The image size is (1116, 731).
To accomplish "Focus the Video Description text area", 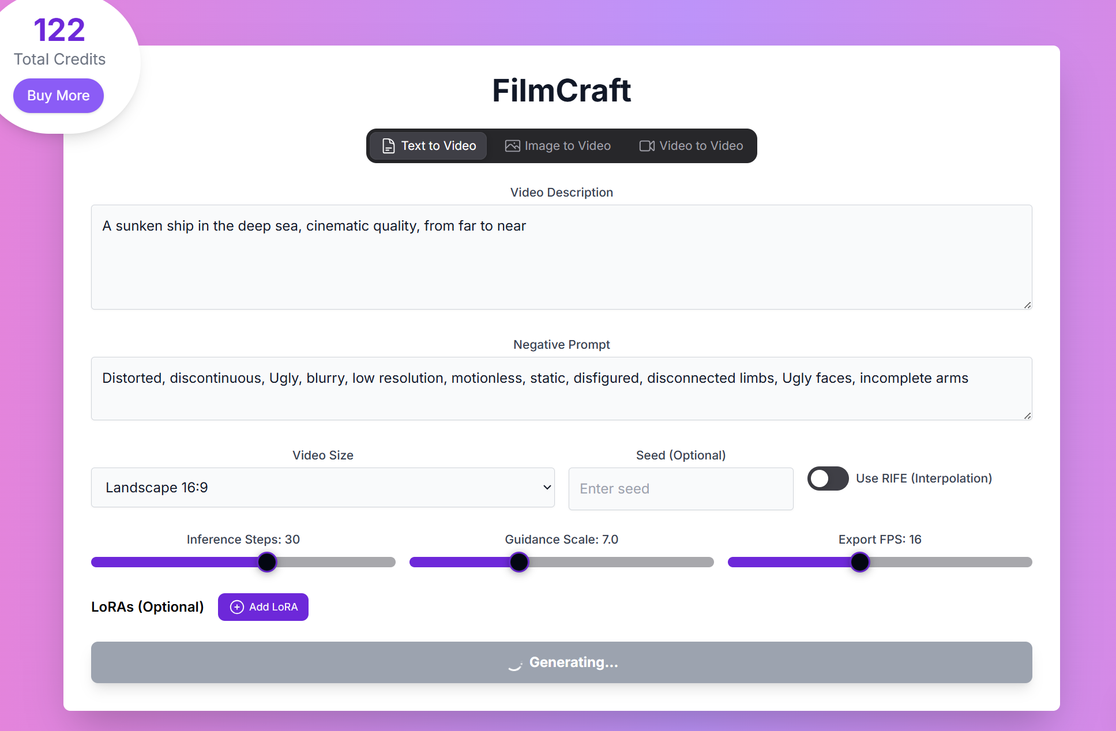I will (x=561, y=257).
